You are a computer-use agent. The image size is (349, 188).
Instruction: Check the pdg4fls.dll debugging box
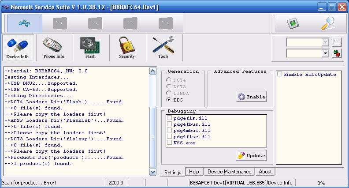pos(169,118)
